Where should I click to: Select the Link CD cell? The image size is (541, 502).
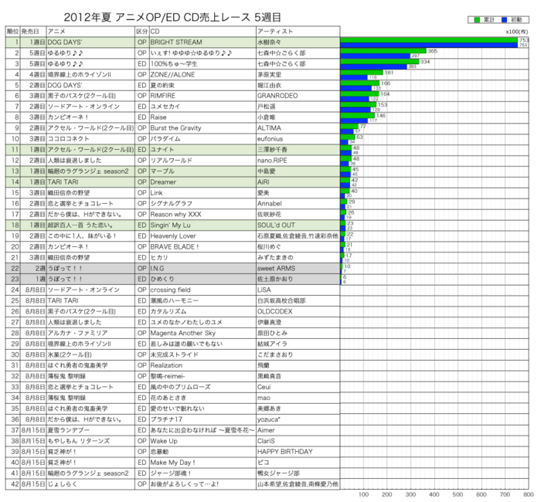click(202, 193)
